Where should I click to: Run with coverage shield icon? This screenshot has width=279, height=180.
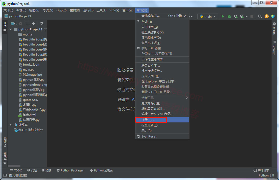pyautogui.click(x=236, y=16)
